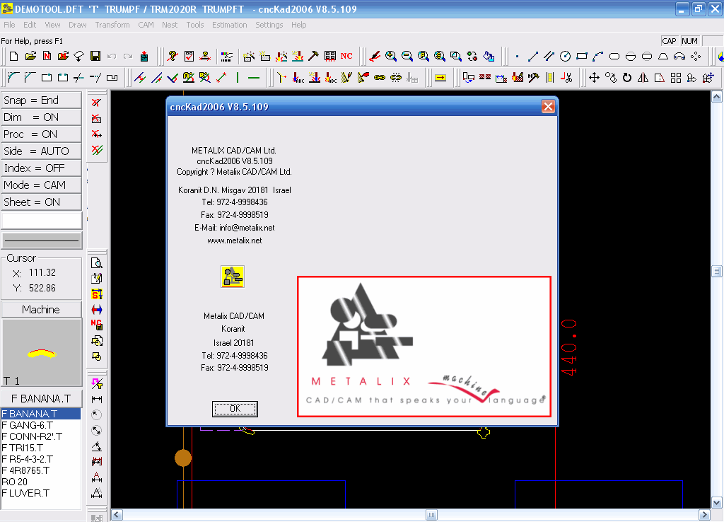724x522 pixels.
Task: Toggle the Snap = End setting
Action: (x=41, y=100)
